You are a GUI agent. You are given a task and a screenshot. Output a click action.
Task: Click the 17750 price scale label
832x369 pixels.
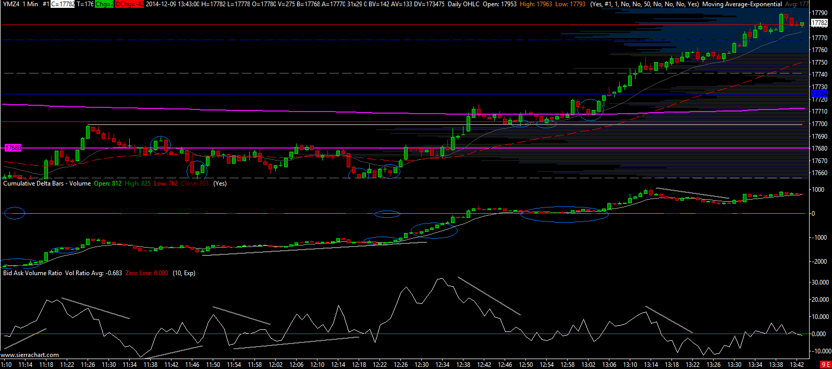point(819,62)
